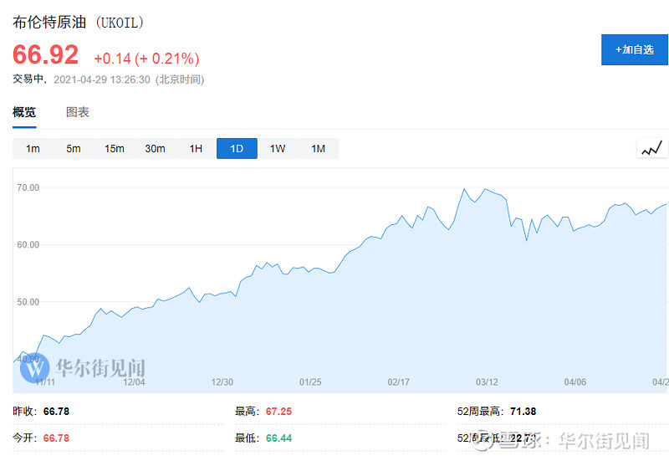669x461 pixels.
Task: Select the 15m interval
Action: (x=115, y=149)
